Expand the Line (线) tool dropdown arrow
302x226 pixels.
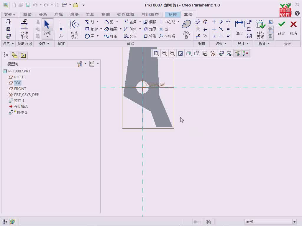click(98, 21)
